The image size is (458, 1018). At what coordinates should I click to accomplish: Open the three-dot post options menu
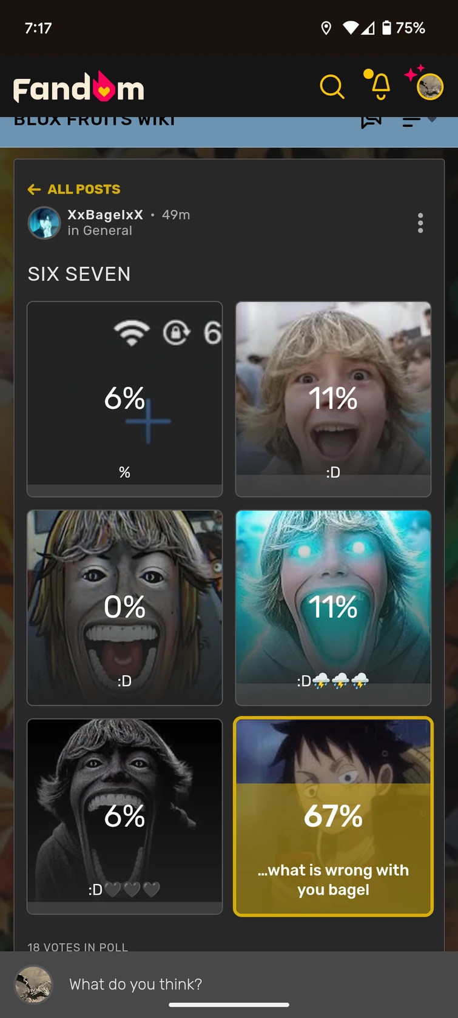(420, 223)
